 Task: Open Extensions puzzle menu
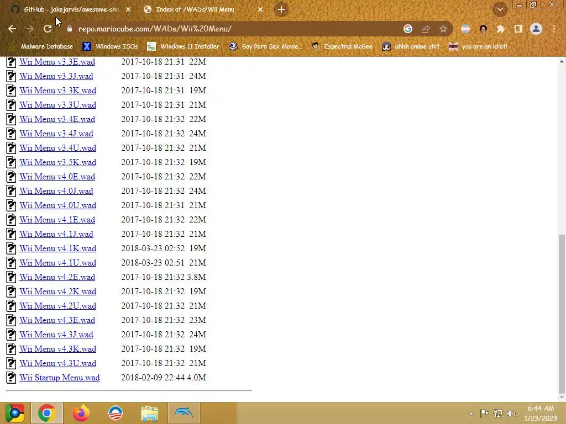click(500, 29)
